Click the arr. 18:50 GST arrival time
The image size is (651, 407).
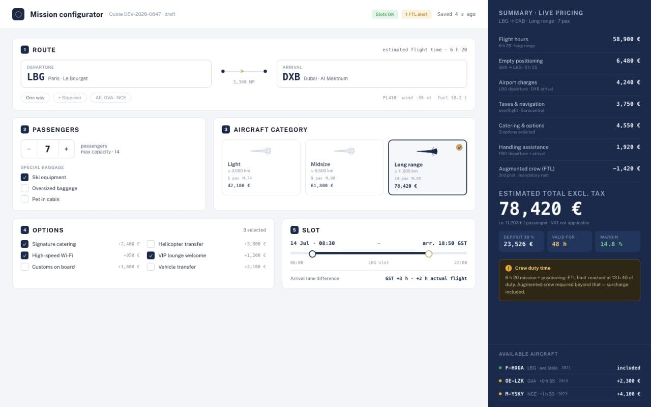(x=445, y=243)
